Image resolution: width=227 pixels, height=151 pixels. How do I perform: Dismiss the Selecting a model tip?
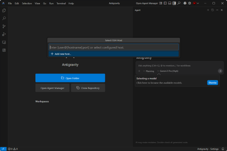pos(212,83)
